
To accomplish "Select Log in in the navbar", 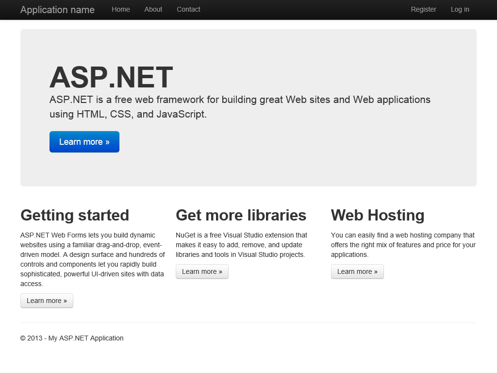I will click(x=460, y=10).
